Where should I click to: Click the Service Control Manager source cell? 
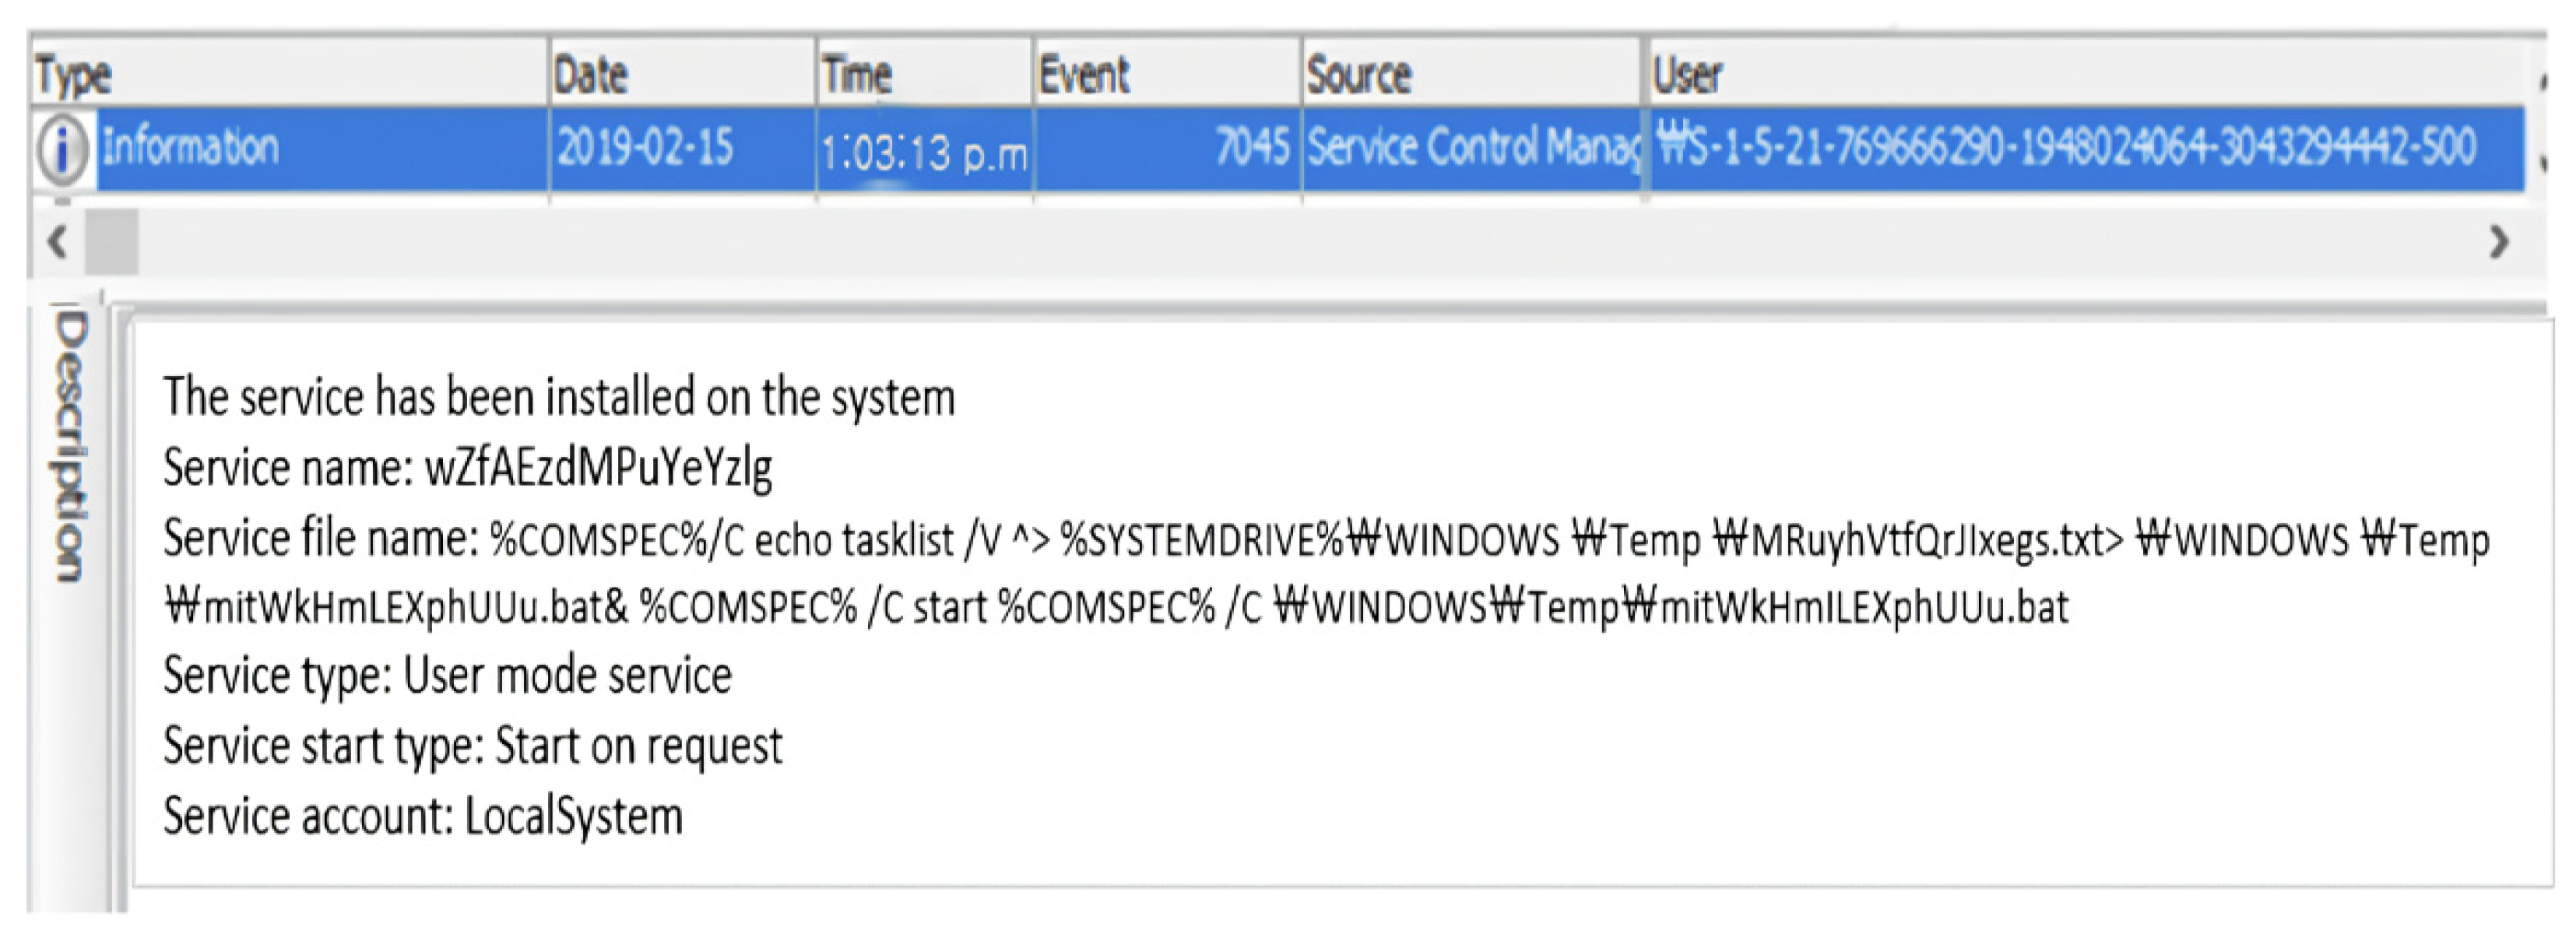coord(1472,148)
